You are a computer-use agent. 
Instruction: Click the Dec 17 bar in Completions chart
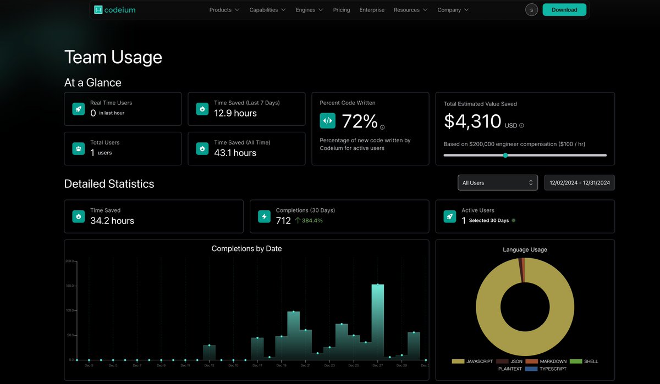click(257, 349)
